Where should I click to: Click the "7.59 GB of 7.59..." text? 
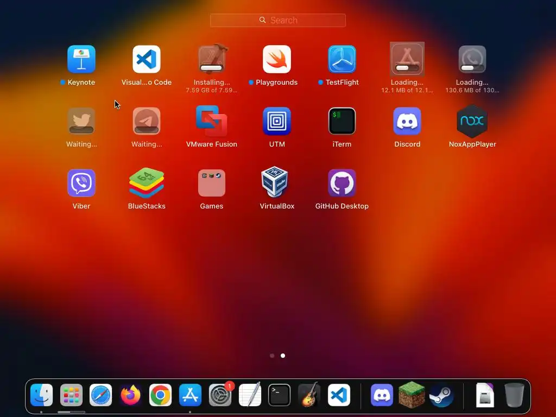pyautogui.click(x=212, y=91)
